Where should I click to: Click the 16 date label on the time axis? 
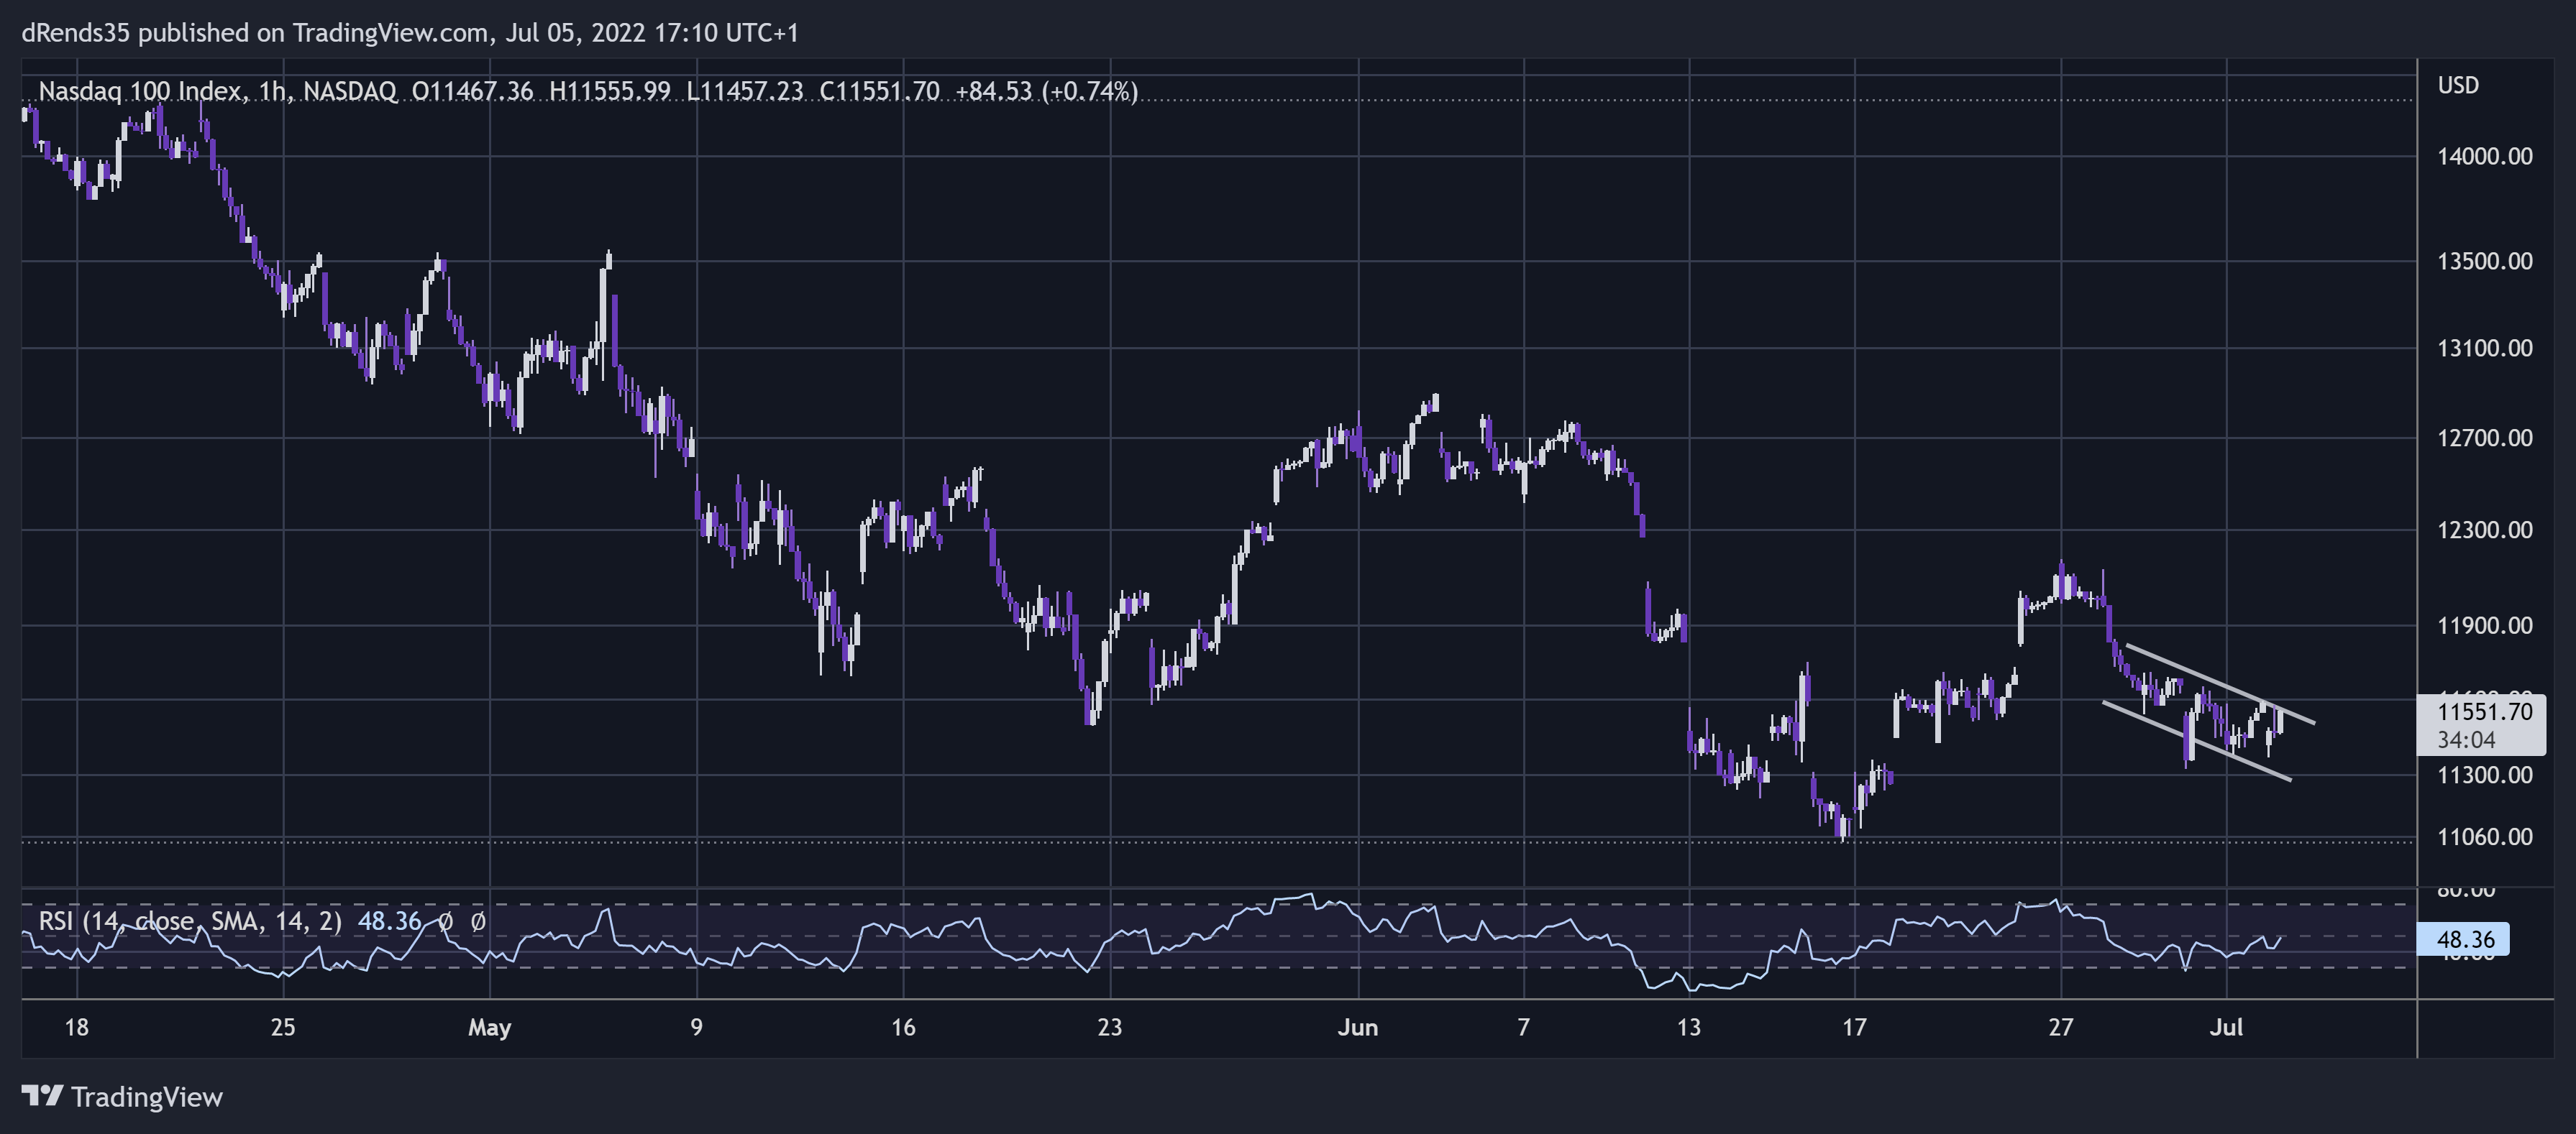click(903, 1027)
